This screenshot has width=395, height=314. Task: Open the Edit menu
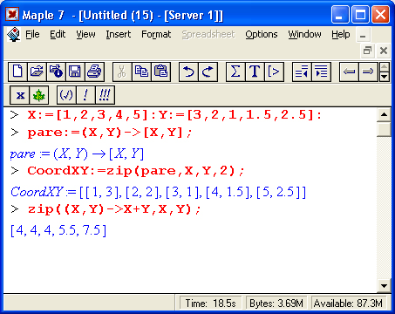pyautogui.click(x=58, y=34)
